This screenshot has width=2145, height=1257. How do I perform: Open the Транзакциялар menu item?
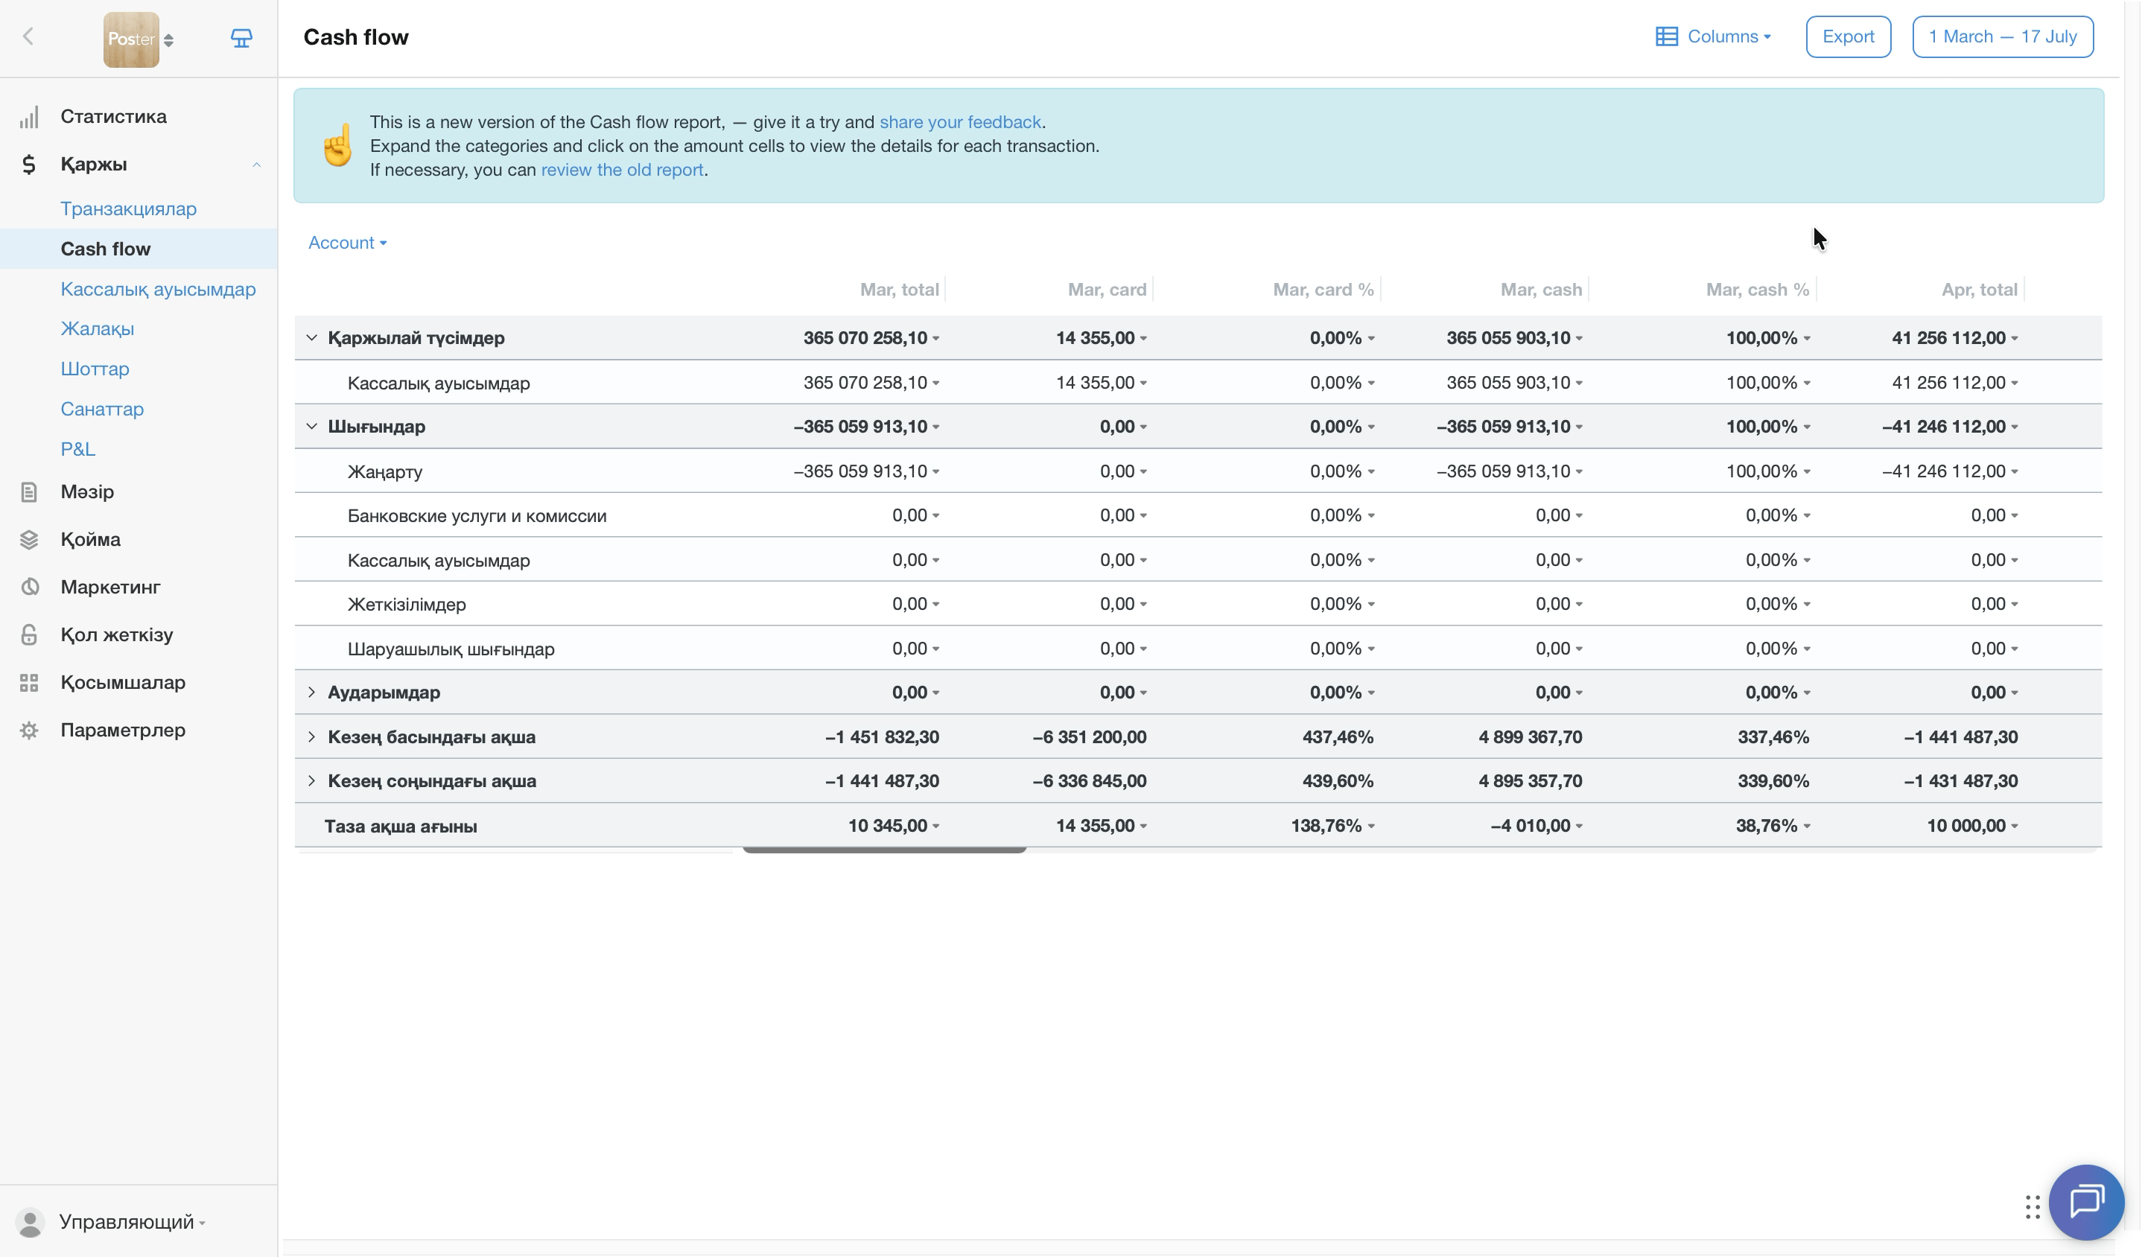tap(129, 209)
